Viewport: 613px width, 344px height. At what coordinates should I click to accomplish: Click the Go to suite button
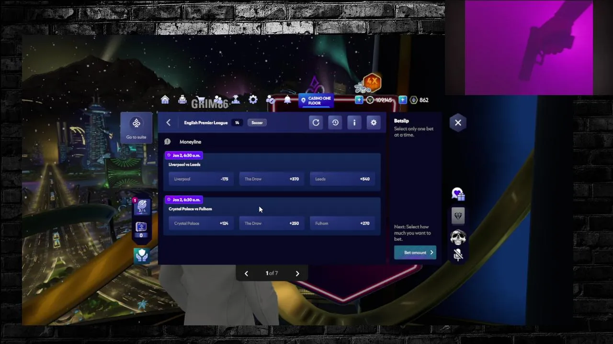136,128
